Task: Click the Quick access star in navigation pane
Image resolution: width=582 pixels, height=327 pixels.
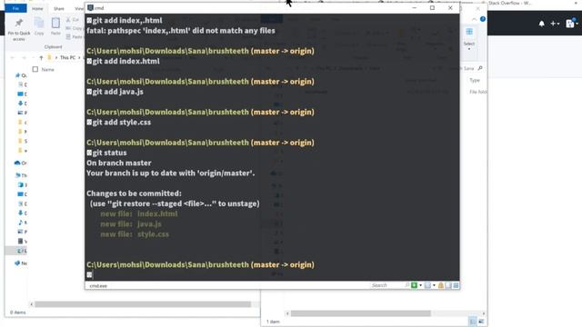Action: coord(17,75)
